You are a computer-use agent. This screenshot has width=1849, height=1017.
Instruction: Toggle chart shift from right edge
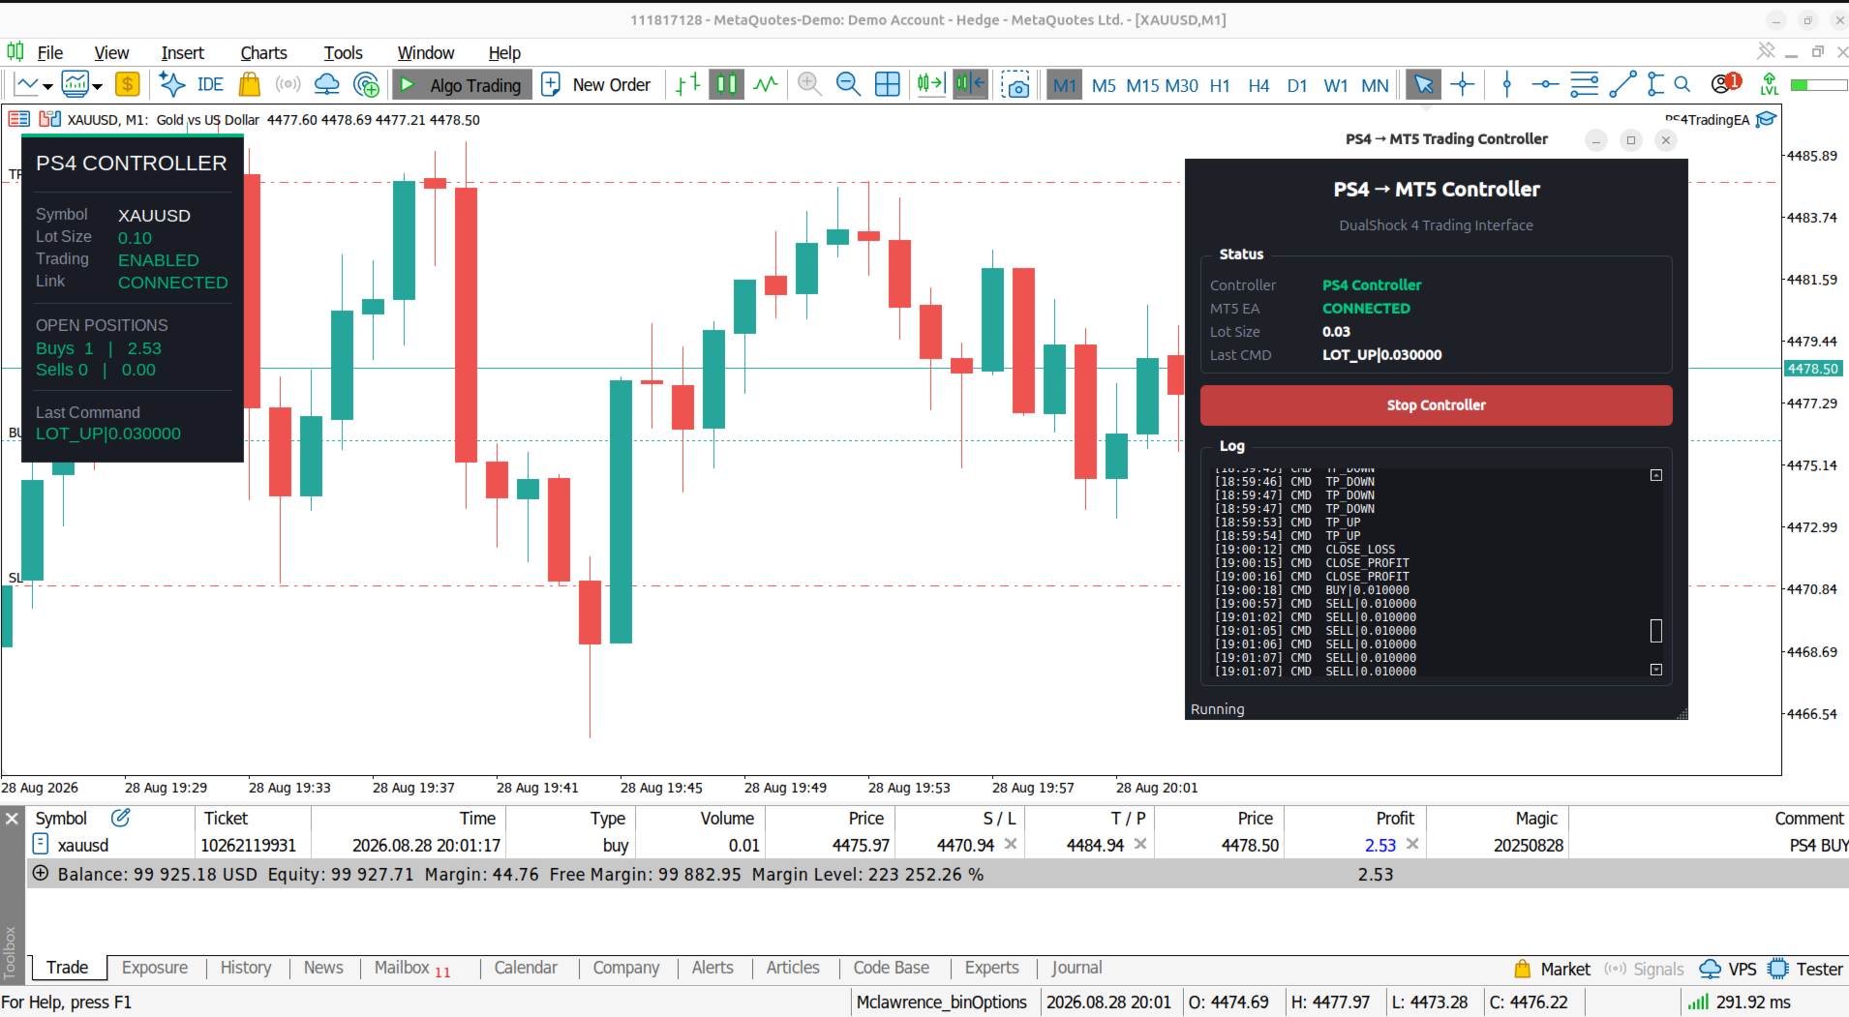970,85
